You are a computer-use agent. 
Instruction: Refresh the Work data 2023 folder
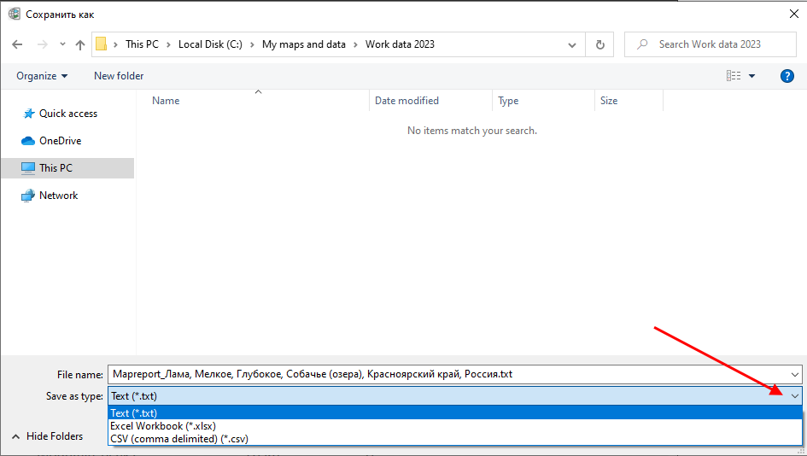point(600,44)
